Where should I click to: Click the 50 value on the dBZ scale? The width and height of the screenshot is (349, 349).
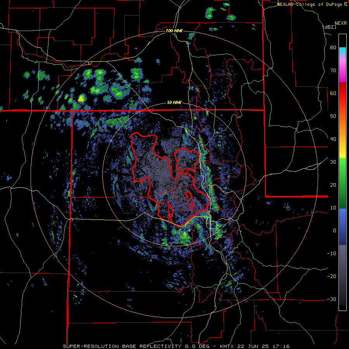tap(333, 116)
